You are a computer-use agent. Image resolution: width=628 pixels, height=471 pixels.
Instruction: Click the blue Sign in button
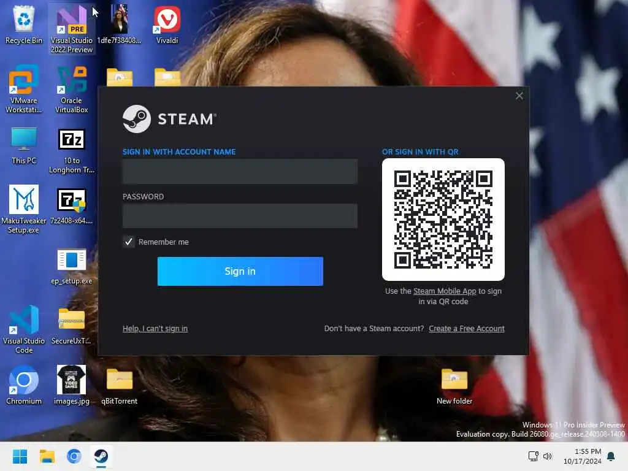[240, 271]
